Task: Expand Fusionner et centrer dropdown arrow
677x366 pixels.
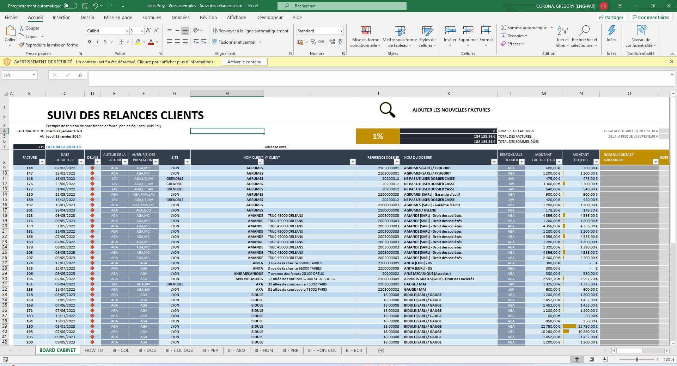Action: tap(261, 42)
